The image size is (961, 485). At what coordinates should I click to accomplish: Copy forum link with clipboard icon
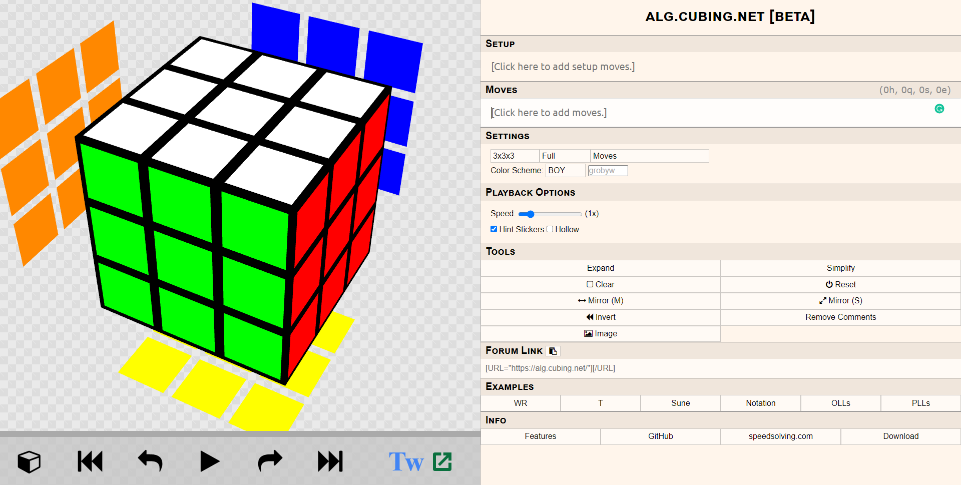pyautogui.click(x=553, y=351)
